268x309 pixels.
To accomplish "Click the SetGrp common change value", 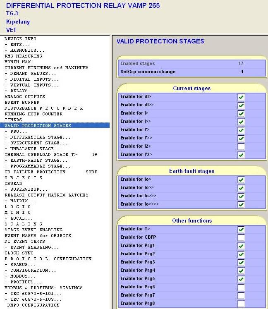I will (242, 72).
